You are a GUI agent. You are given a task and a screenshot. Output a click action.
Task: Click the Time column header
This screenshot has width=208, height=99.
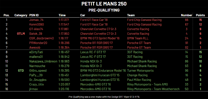tap(61, 15)
